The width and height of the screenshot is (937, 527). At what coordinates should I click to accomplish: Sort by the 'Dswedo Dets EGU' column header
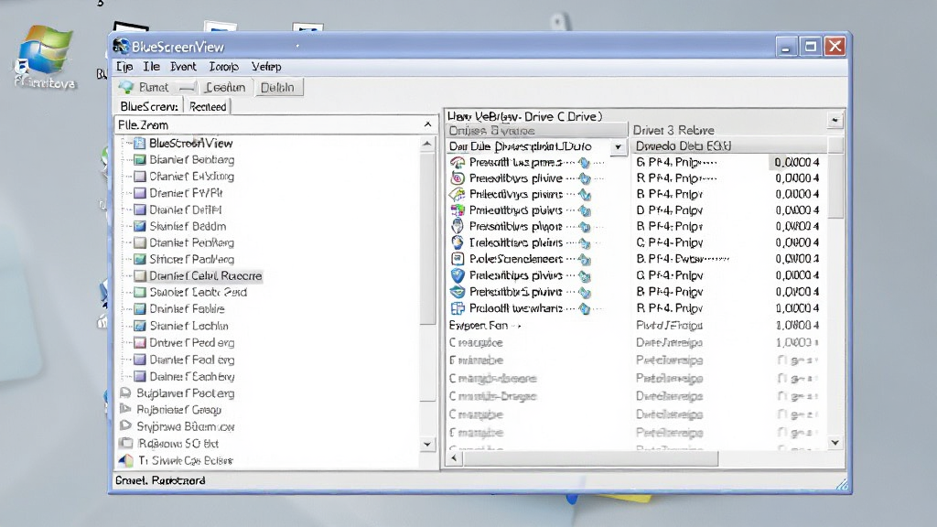click(728, 145)
